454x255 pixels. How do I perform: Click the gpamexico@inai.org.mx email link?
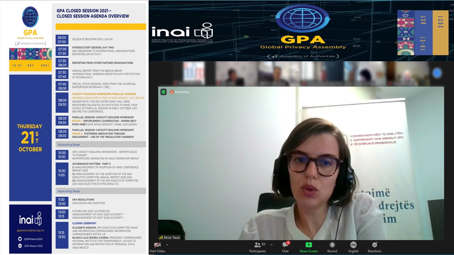[x=30, y=230]
